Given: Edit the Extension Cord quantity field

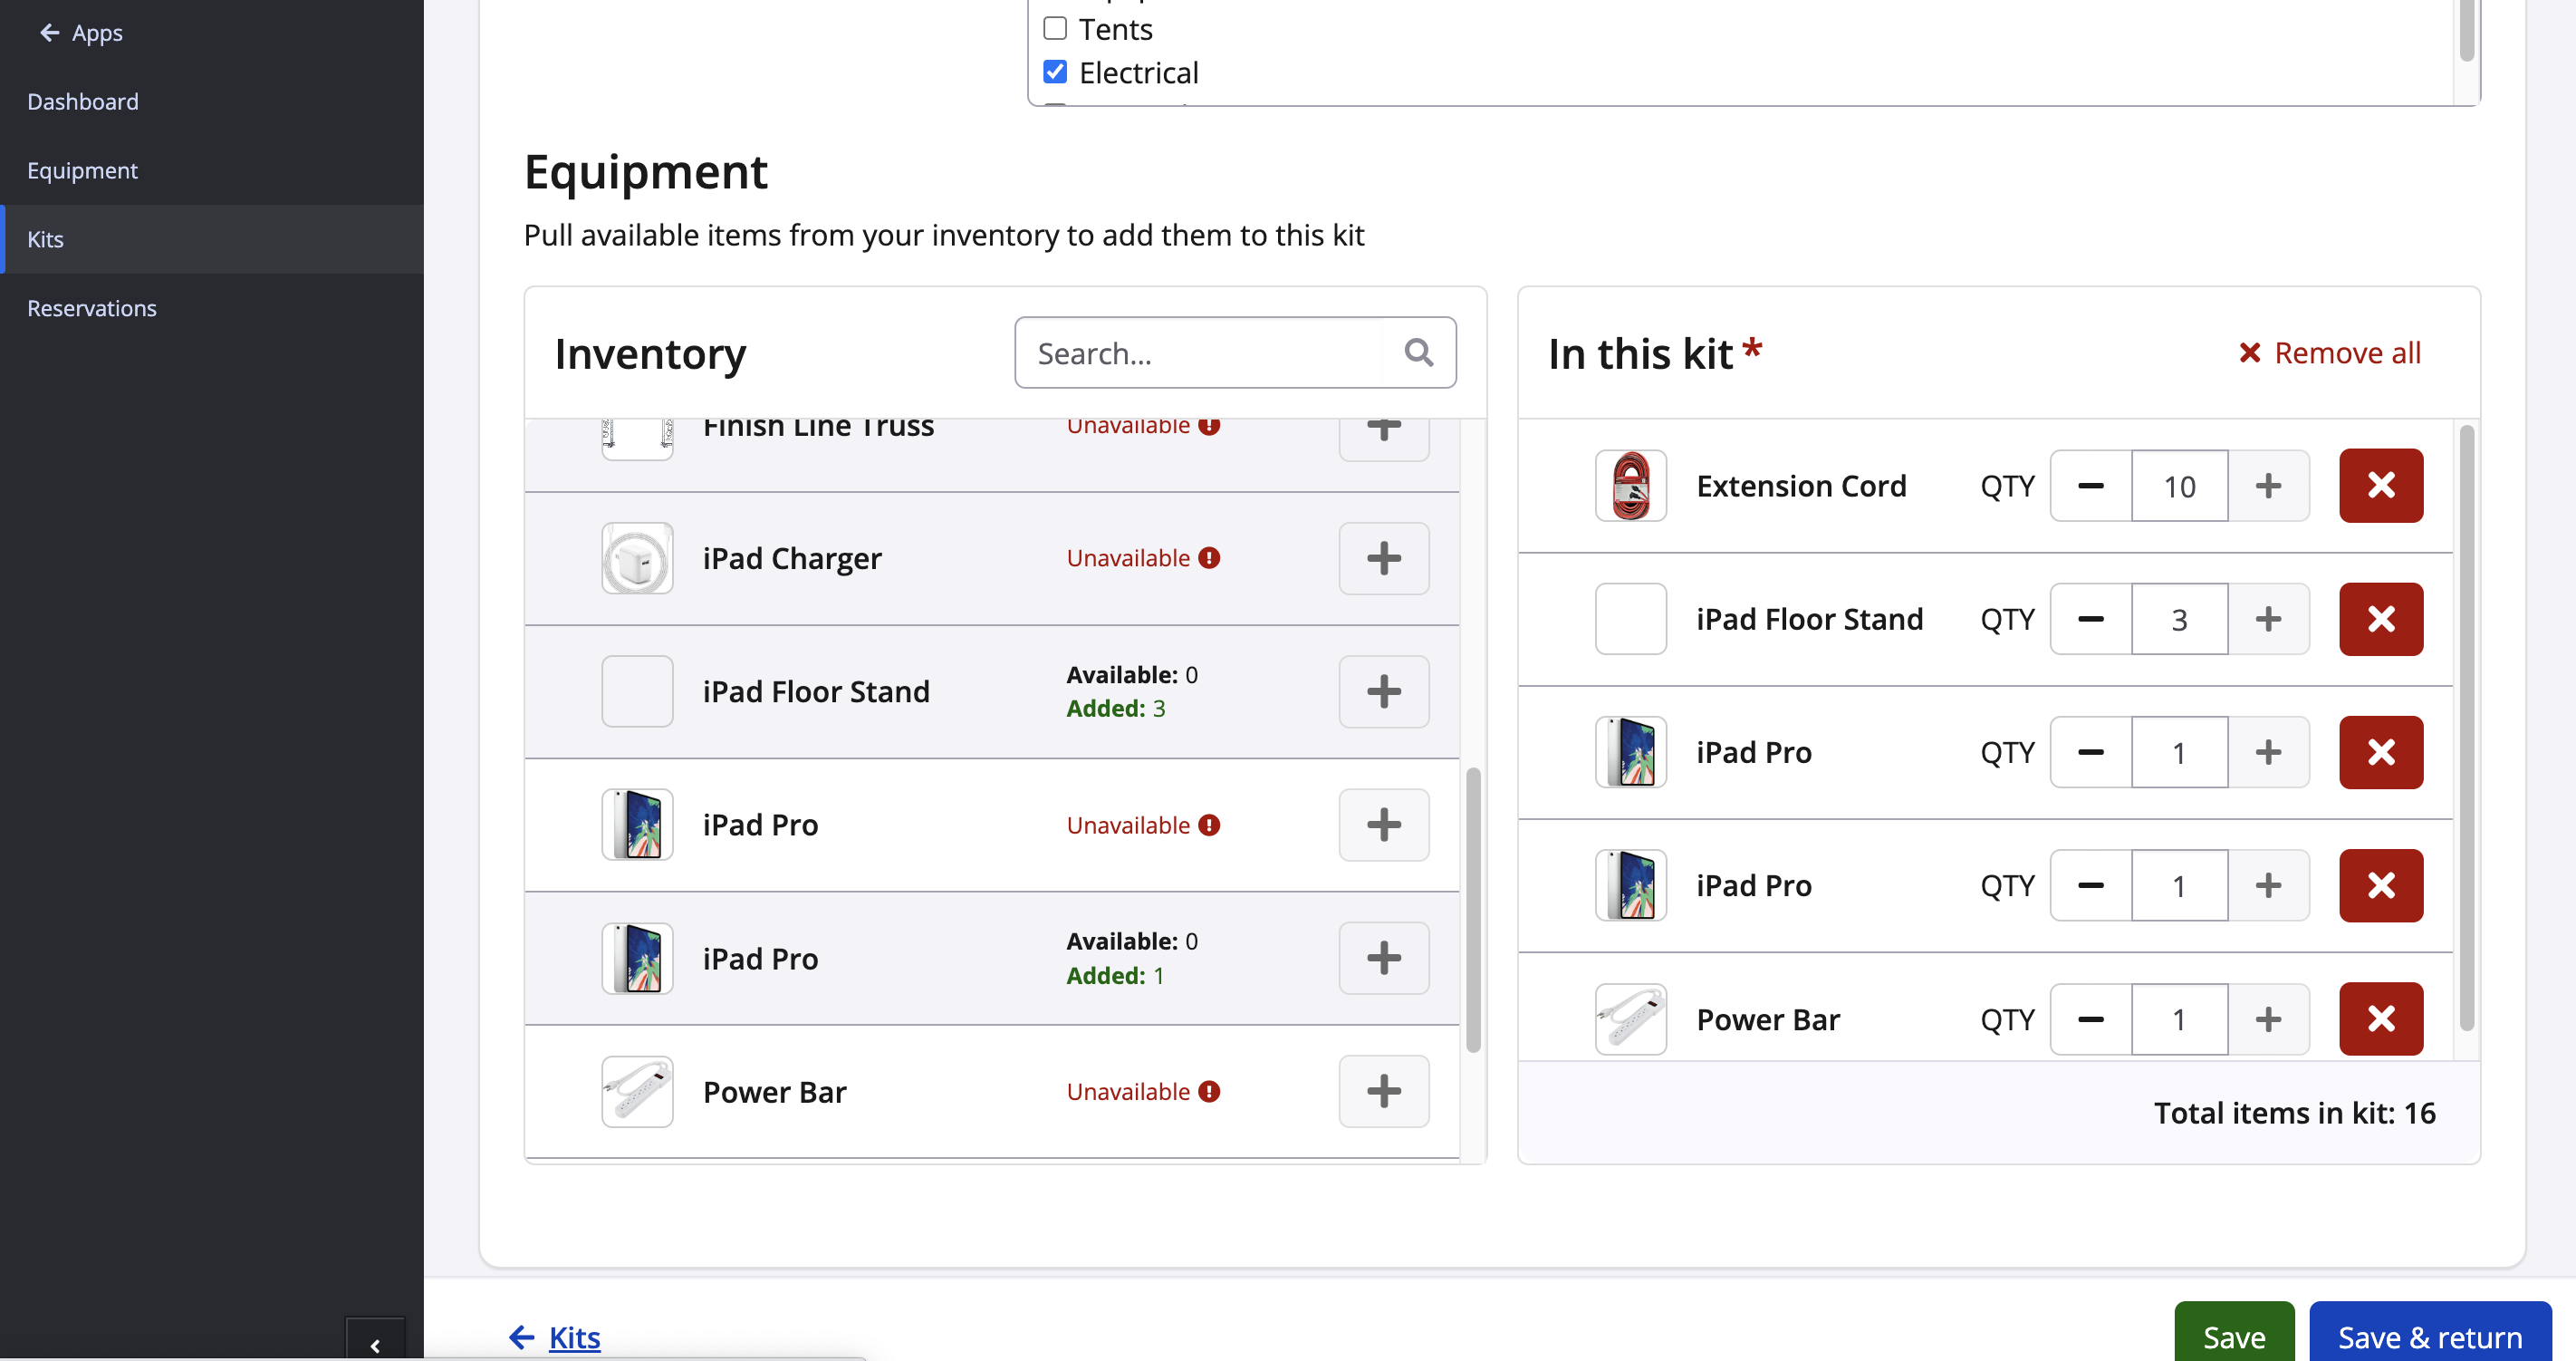Looking at the screenshot, I should click(2180, 486).
